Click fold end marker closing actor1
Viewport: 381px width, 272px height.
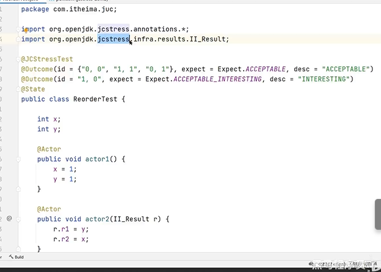click(x=18, y=189)
